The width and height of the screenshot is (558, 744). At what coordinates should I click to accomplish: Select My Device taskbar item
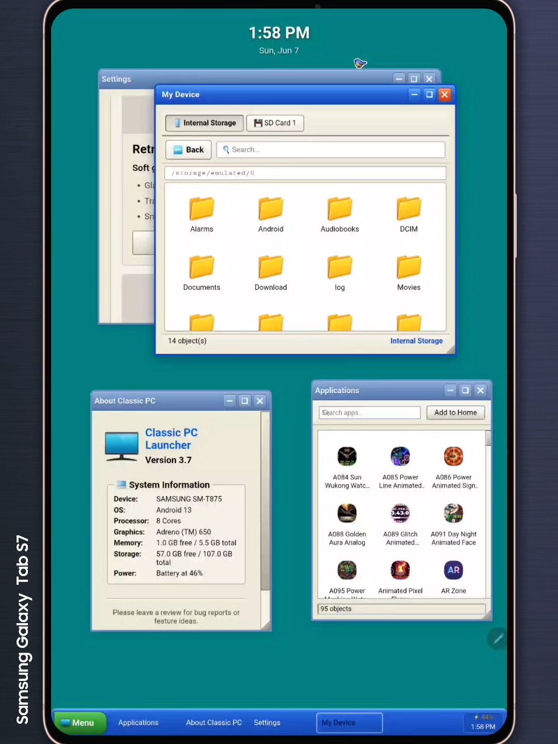(x=349, y=723)
